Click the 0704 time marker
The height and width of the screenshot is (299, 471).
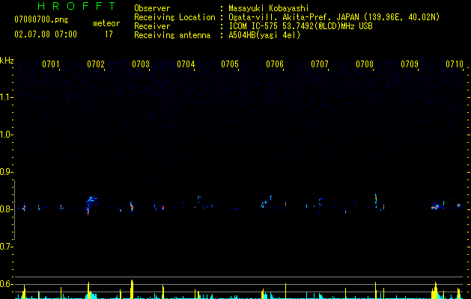[186, 64]
